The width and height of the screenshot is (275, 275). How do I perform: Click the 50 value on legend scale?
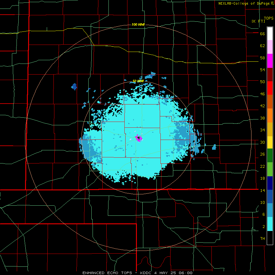[262, 82]
